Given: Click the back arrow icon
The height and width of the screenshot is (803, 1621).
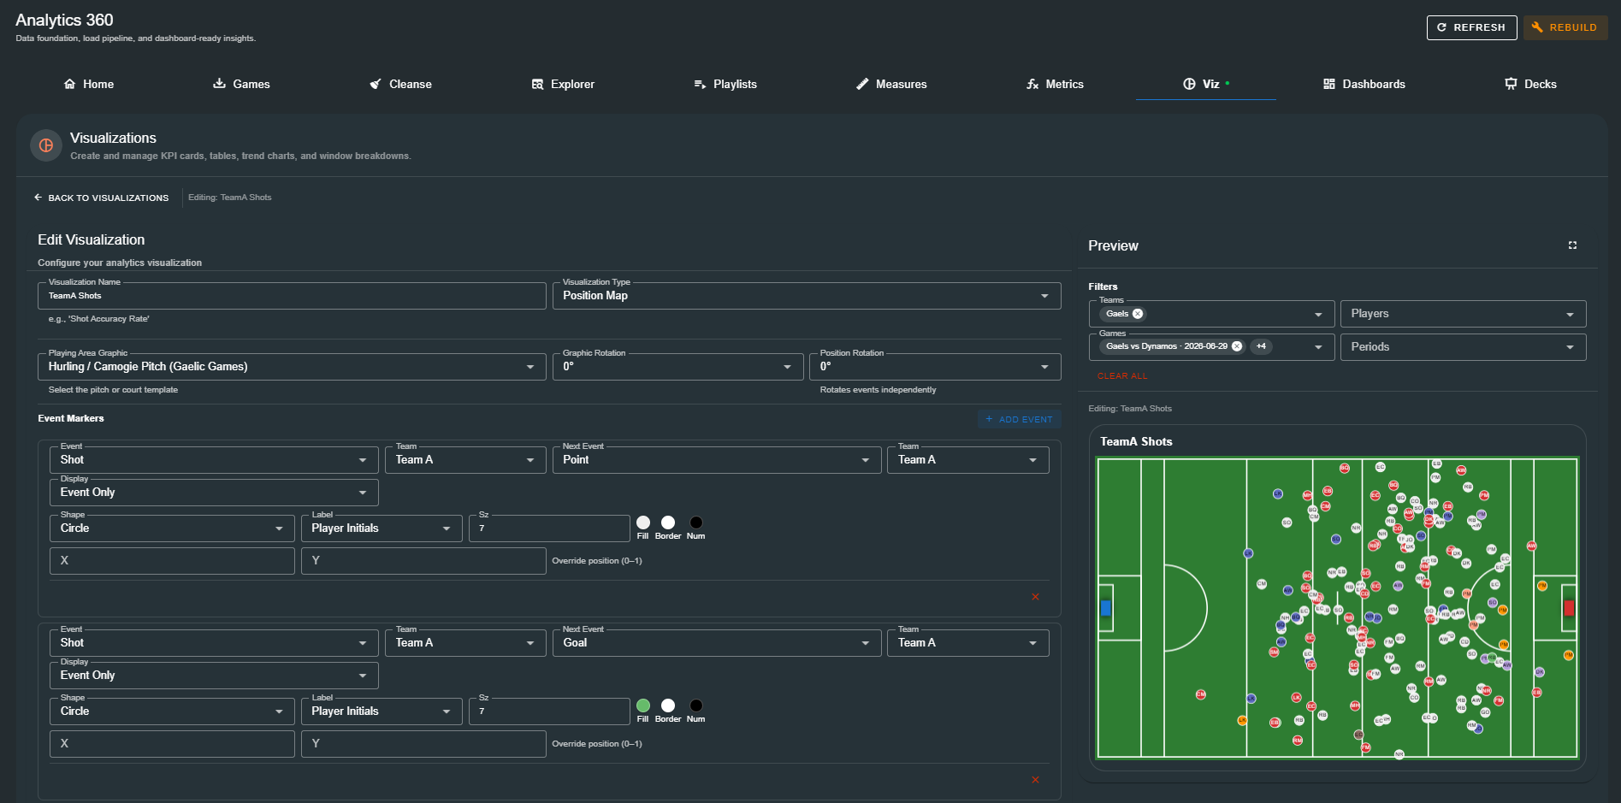Looking at the screenshot, I should 38,198.
